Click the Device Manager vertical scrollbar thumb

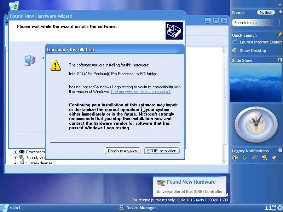225,99
